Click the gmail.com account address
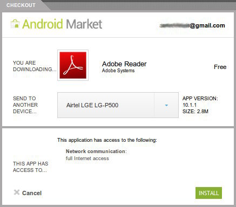The width and height of the screenshot is (236, 207). (192, 26)
